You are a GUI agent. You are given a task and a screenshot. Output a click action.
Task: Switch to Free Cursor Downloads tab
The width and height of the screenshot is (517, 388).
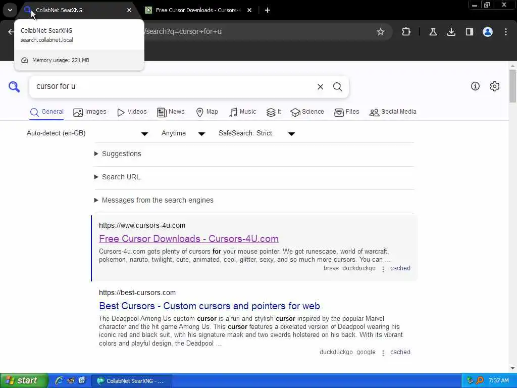pos(198,10)
